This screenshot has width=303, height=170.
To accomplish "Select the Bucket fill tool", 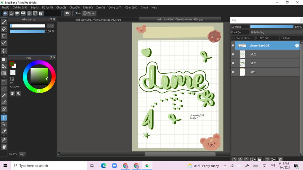I will tap(4, 66).
